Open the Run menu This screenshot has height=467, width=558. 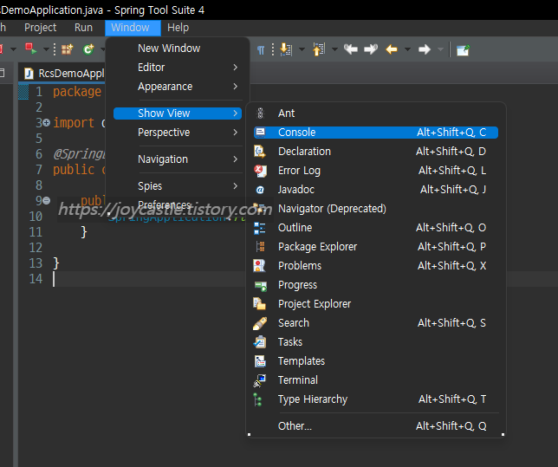[84, 28]
